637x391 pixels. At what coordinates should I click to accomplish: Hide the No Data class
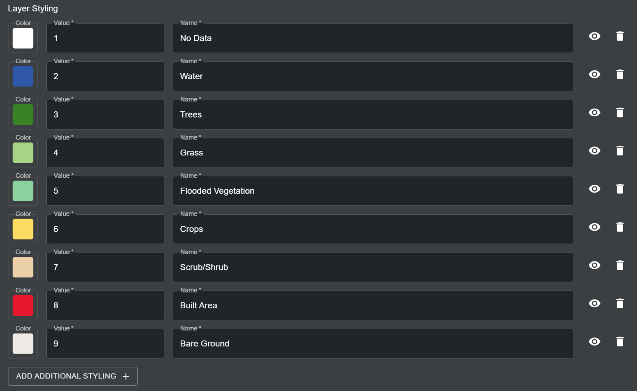[594, 36]
